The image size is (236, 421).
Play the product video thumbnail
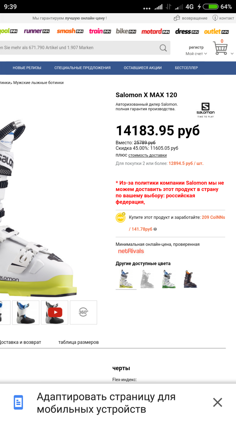(x=55, y=312)
